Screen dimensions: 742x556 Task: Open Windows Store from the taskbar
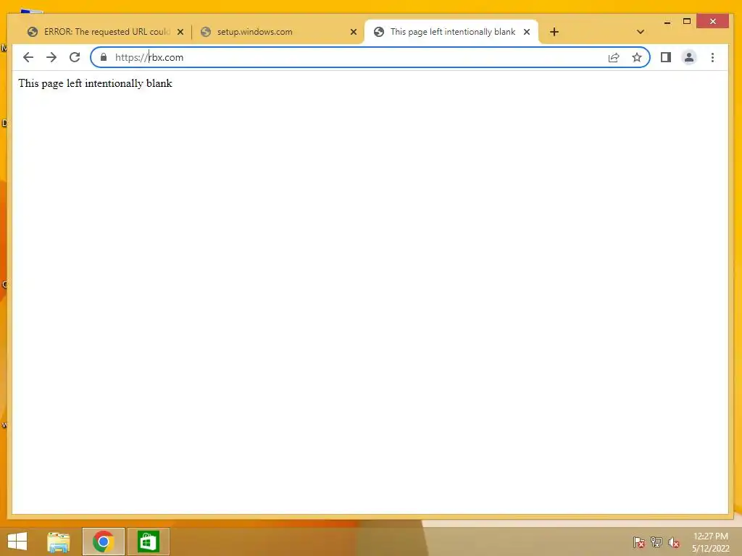pos(148,542)
